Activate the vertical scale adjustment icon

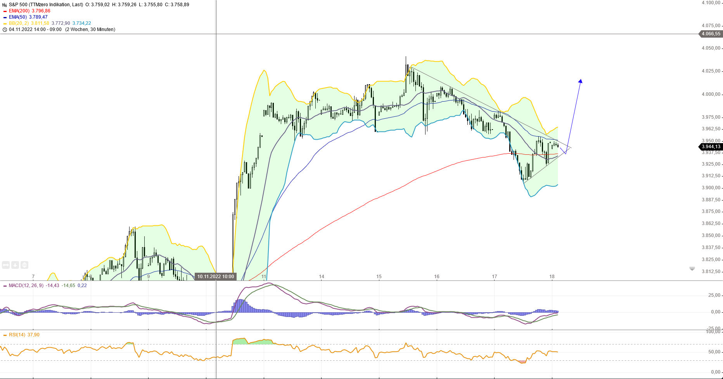(24, 265)
